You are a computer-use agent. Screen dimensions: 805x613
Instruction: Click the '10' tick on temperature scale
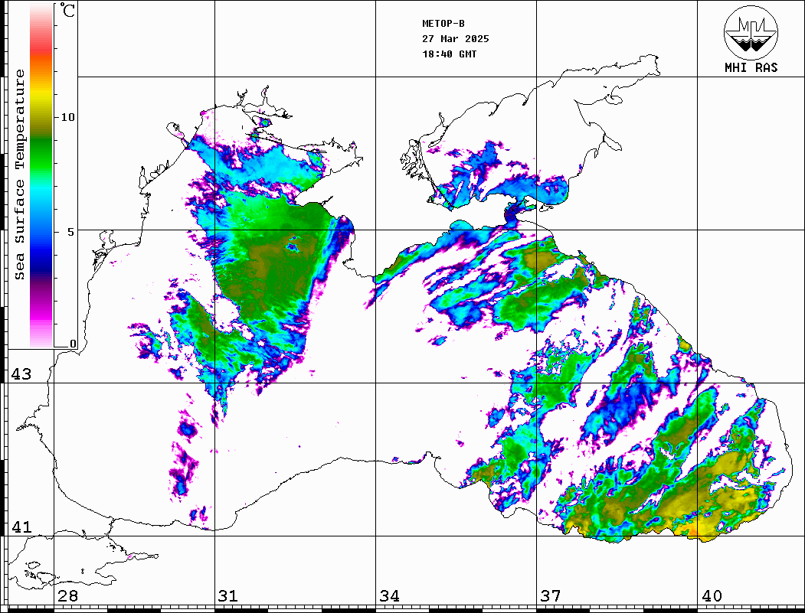click(67, 117)
